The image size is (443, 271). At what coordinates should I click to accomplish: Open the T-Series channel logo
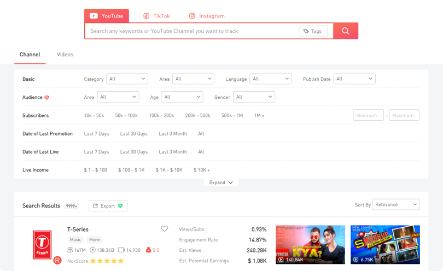42,245
